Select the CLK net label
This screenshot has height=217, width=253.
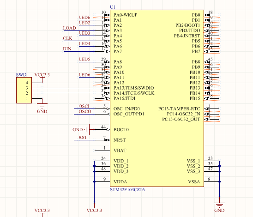coord(67,38)
